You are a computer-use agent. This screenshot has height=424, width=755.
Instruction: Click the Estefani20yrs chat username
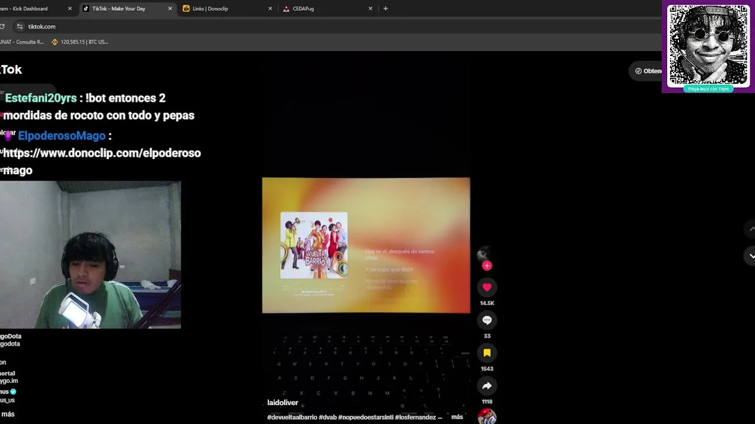tap(41, 98)
